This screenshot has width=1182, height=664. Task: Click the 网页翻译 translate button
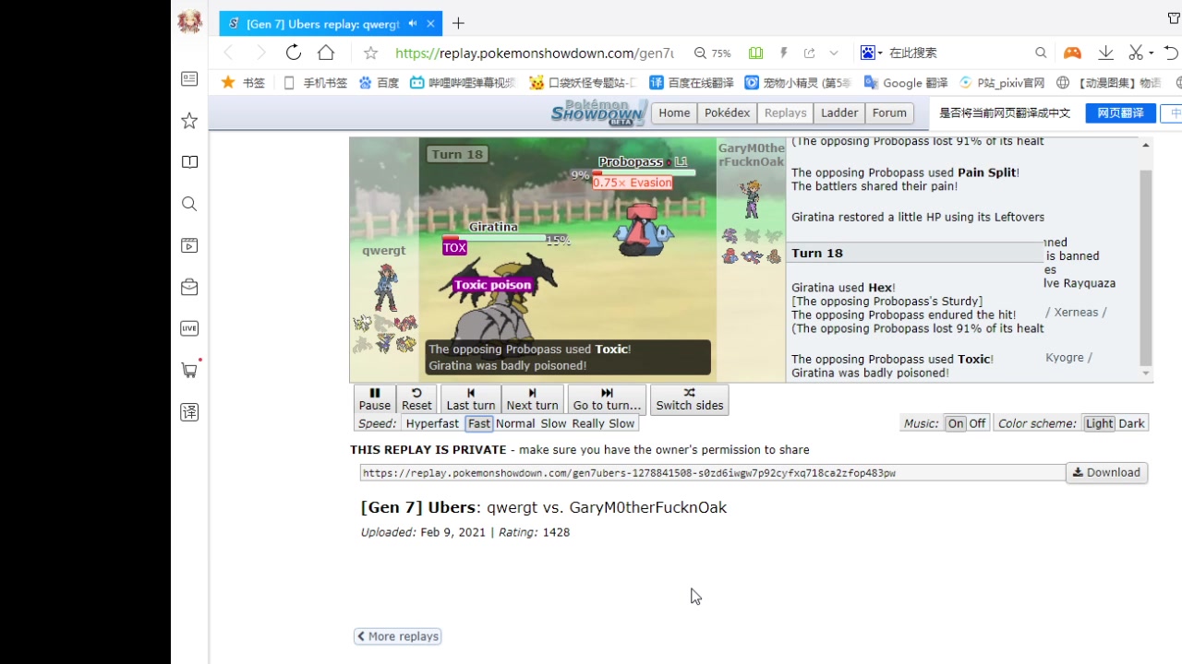coord(1120,113)
